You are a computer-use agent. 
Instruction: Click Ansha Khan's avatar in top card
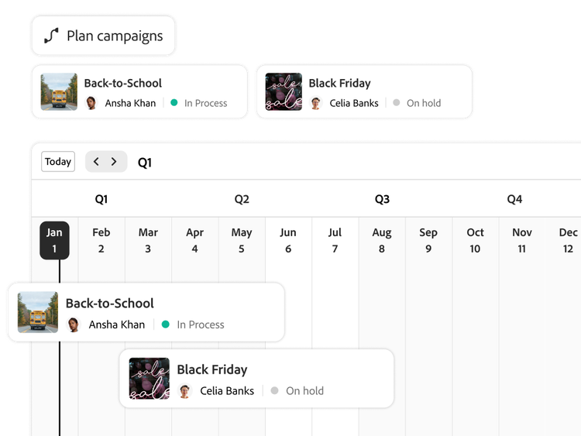[91, 103]
